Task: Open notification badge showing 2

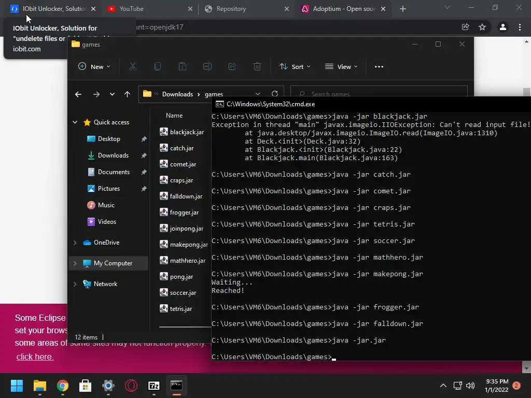Action: 516,386
